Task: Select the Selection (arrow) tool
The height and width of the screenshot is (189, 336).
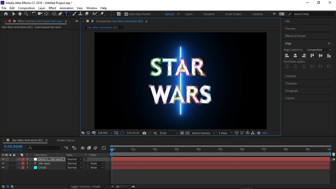Action: click(14, 14)
